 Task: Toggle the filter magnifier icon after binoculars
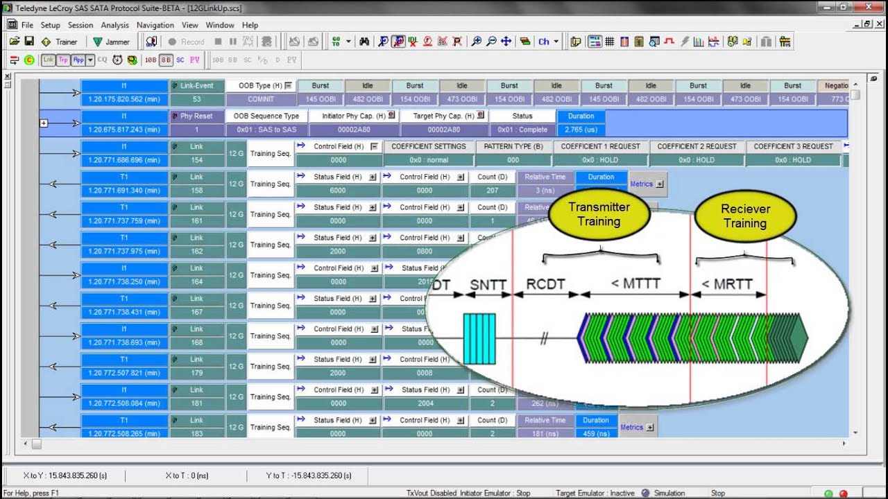point(383,42)
